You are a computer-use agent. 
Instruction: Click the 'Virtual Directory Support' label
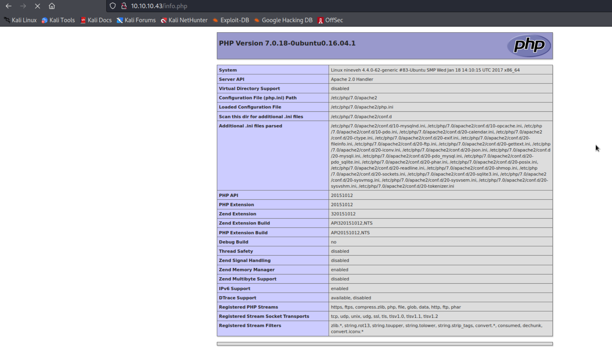pos(249,88)
